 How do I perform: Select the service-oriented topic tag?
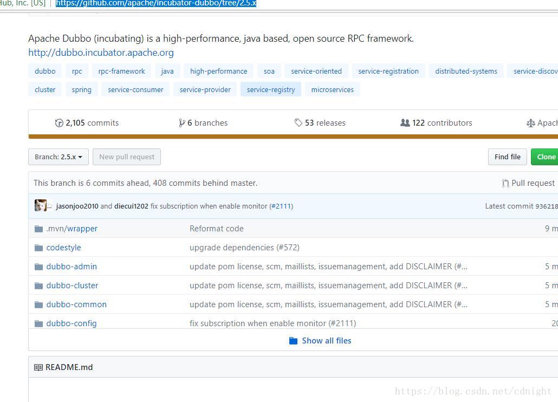(x=316, y=71)
